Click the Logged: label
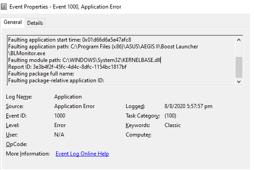 tap(135, 106)
